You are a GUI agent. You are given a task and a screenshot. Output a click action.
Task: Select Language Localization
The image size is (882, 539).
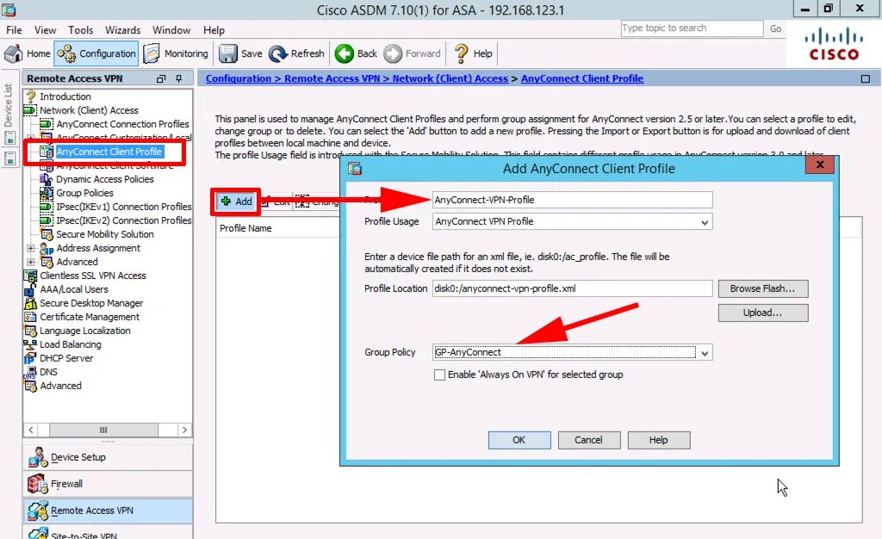[85, 331]
